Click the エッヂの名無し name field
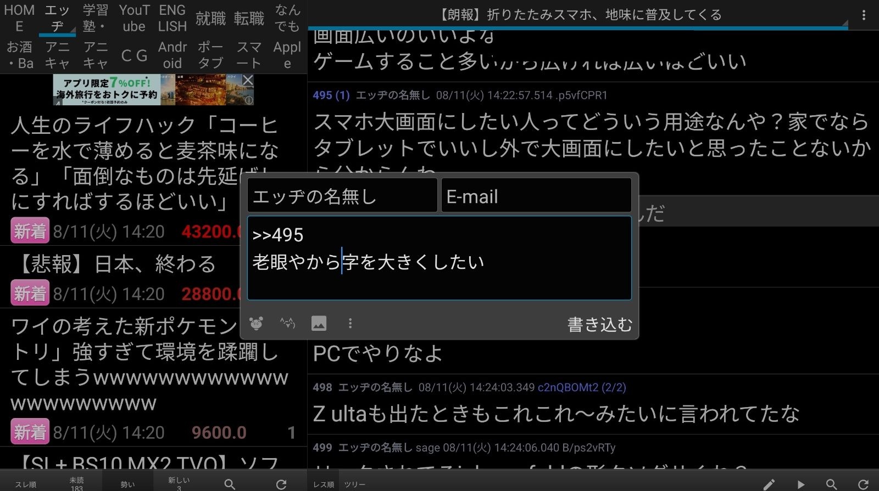 coord(342,195)
